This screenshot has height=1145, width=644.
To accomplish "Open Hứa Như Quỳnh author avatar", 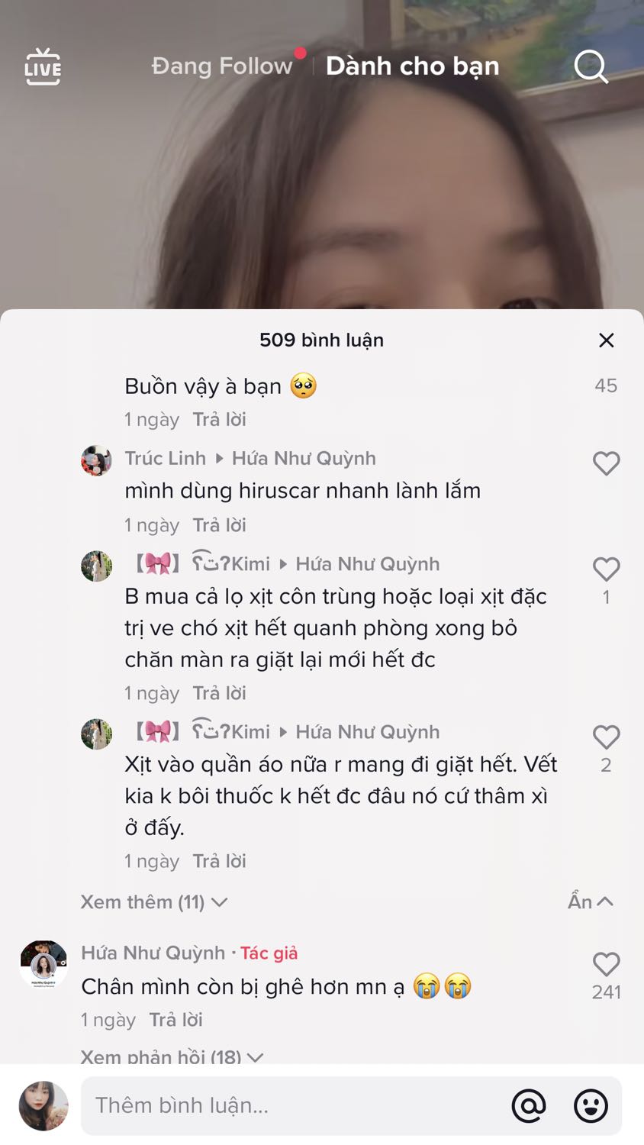I will 43,965.
